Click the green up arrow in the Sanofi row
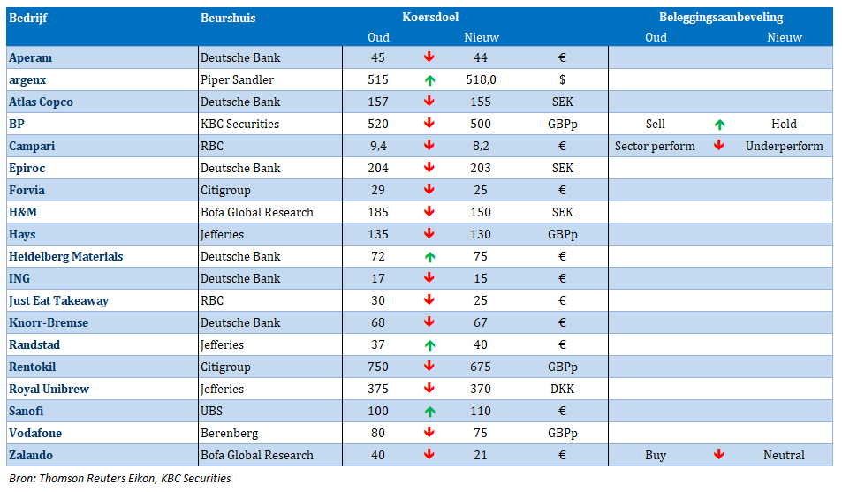The height and width of the screenshot is (492, 842). coord(429,412)
